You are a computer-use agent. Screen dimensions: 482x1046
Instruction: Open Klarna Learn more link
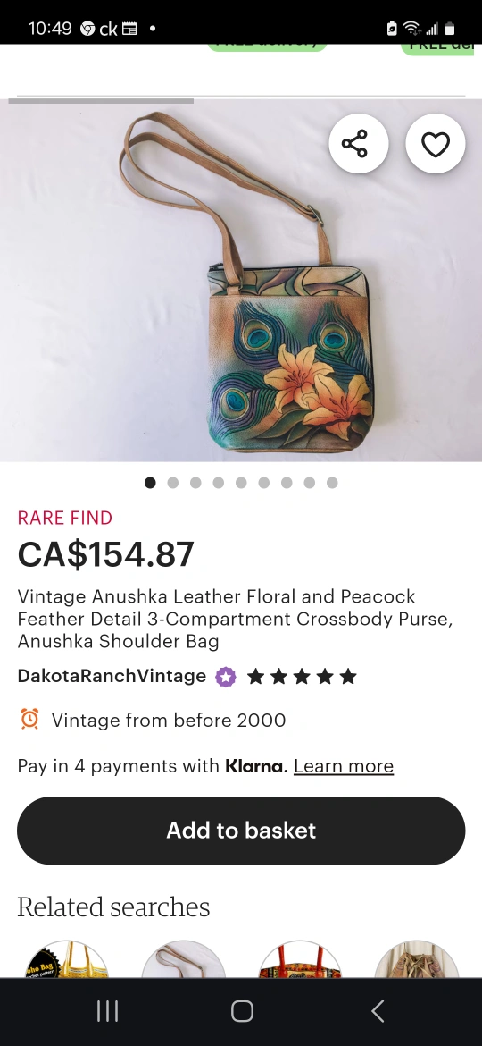[x=344, y=766]
